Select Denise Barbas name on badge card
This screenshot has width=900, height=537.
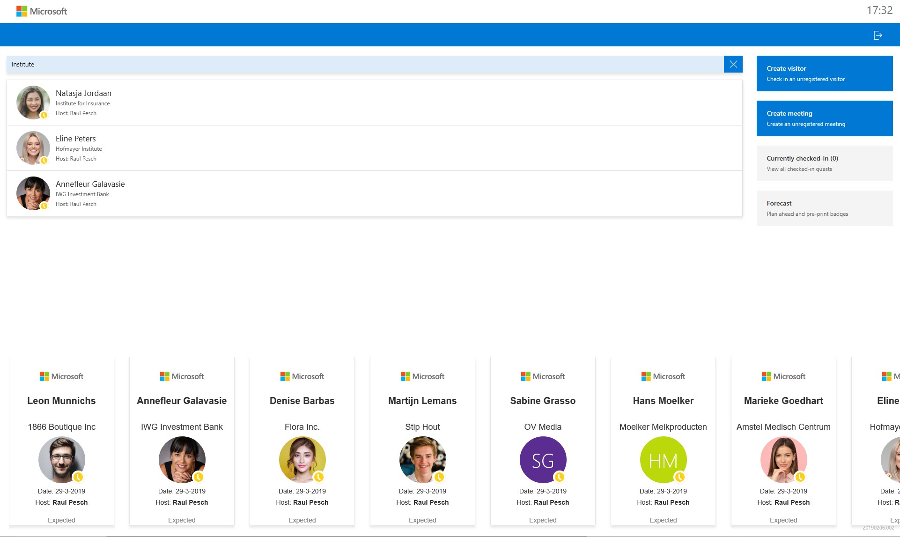(x=302, y=401)
